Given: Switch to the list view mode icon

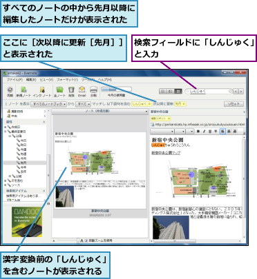Looking at the screenshot, I should tap(162, 92).
